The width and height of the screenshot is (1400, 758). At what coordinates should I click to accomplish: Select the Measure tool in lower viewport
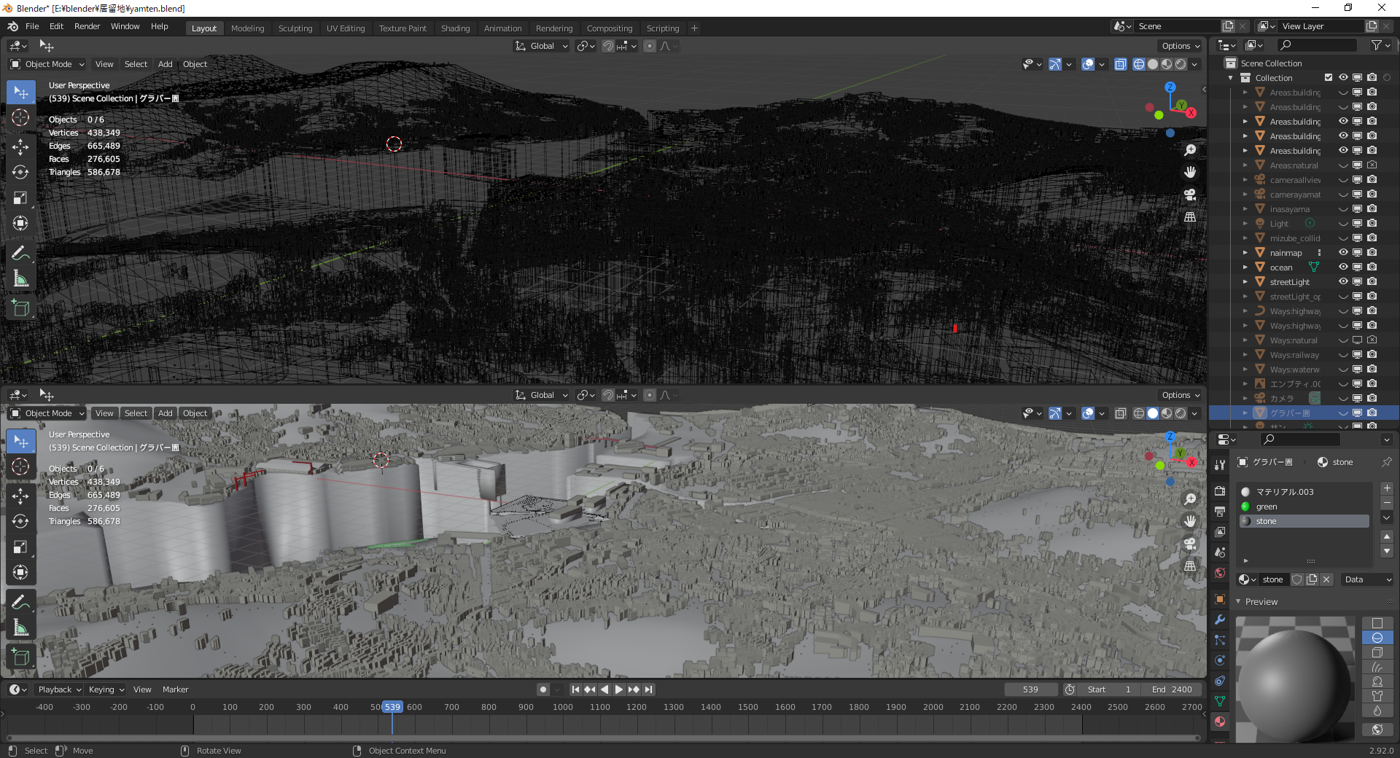pos(21,628)
